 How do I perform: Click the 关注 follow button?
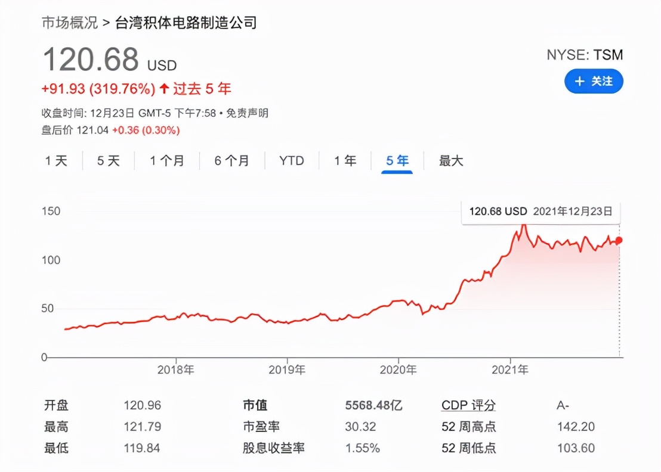(x=594, y=81)
